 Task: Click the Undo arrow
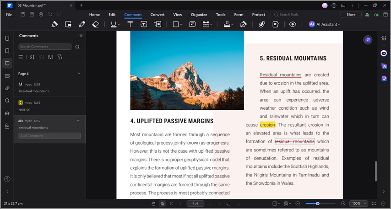50,15
